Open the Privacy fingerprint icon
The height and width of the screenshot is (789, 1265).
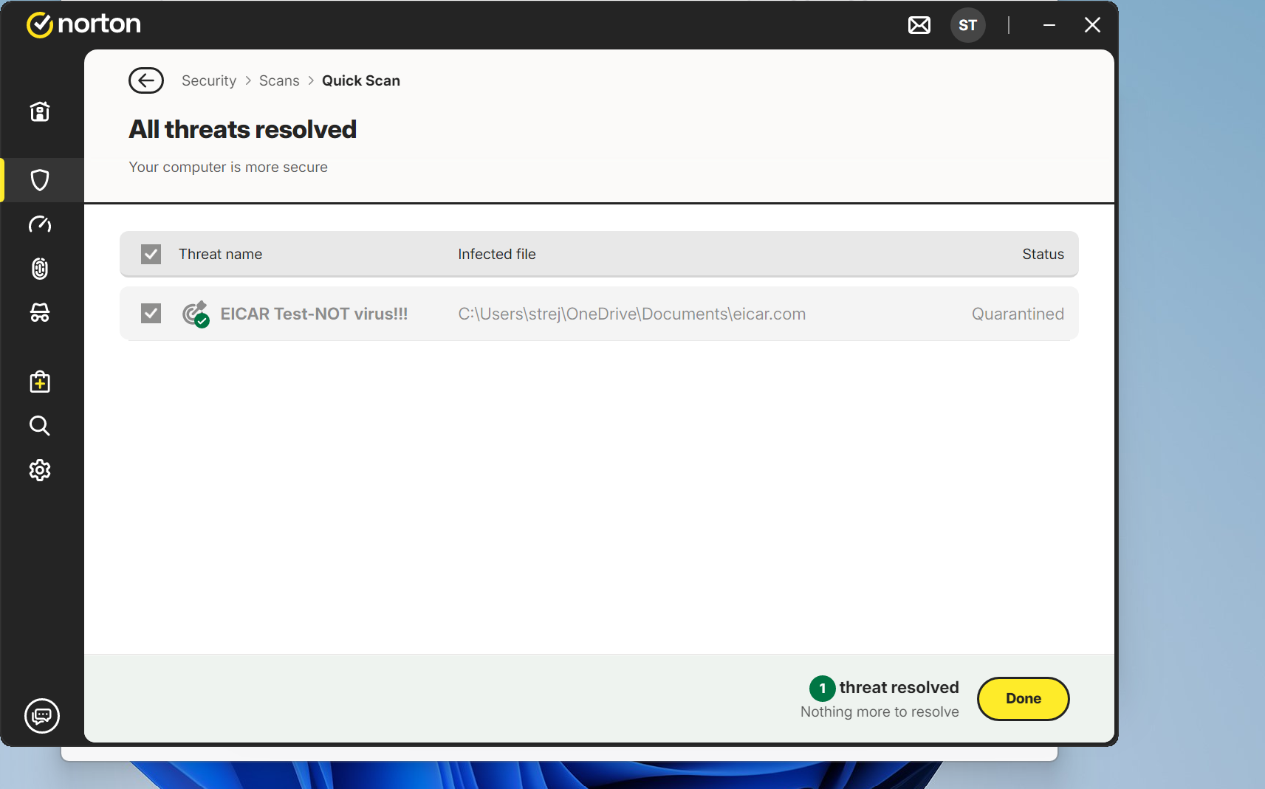[x=40, y=269]
